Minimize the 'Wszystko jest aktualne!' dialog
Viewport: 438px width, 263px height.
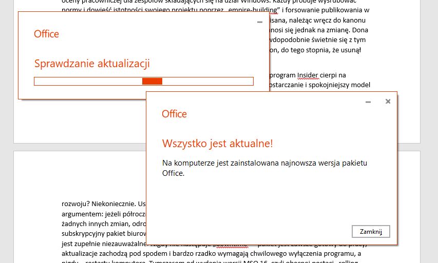pos(368,102)
